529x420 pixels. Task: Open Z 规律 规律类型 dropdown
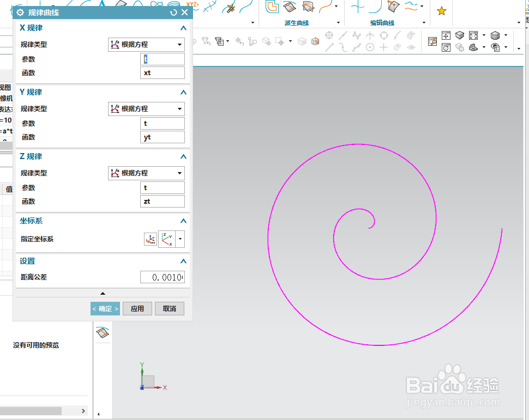coord(146,173)
